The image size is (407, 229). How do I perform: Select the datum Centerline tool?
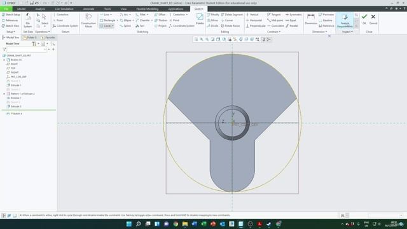point(61,15)
